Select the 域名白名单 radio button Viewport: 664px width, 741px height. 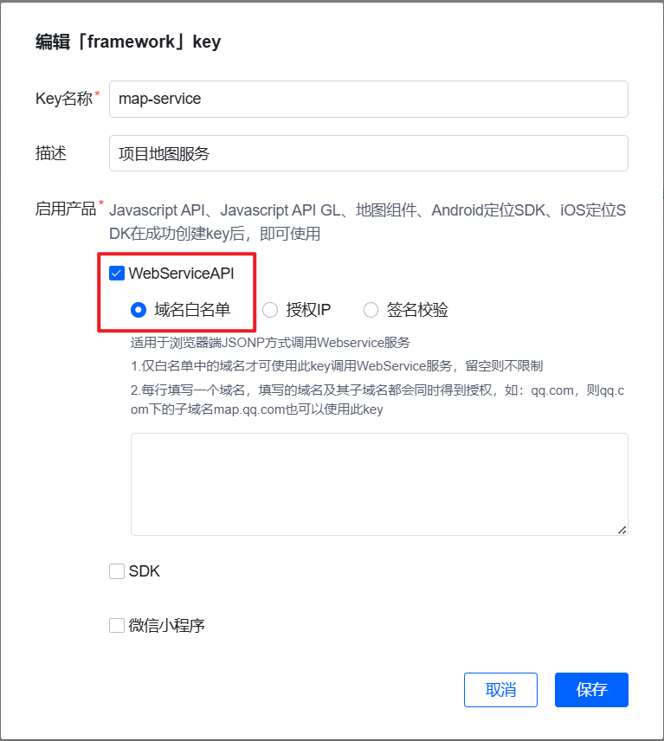(138, 310)
